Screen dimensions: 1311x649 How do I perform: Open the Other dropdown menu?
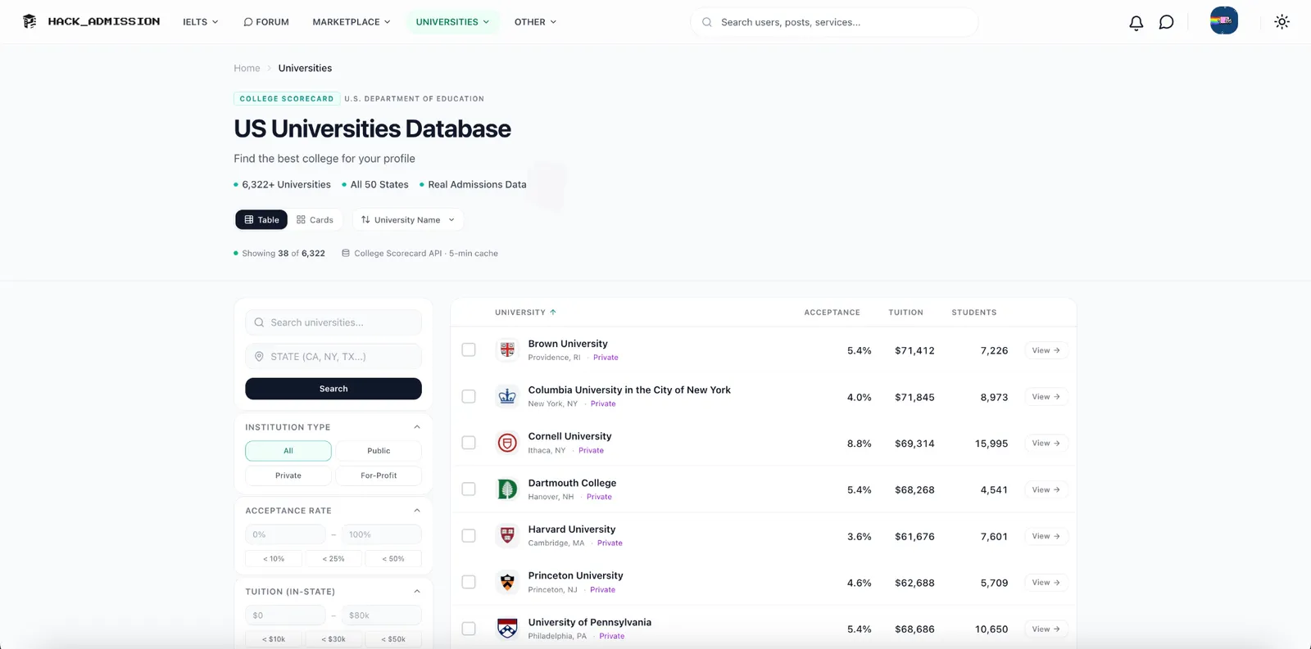[535, 22]
